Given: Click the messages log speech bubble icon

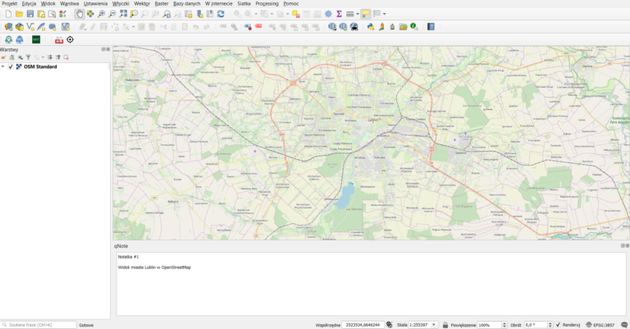Looking at the screenshot, I should click(624, 325).
